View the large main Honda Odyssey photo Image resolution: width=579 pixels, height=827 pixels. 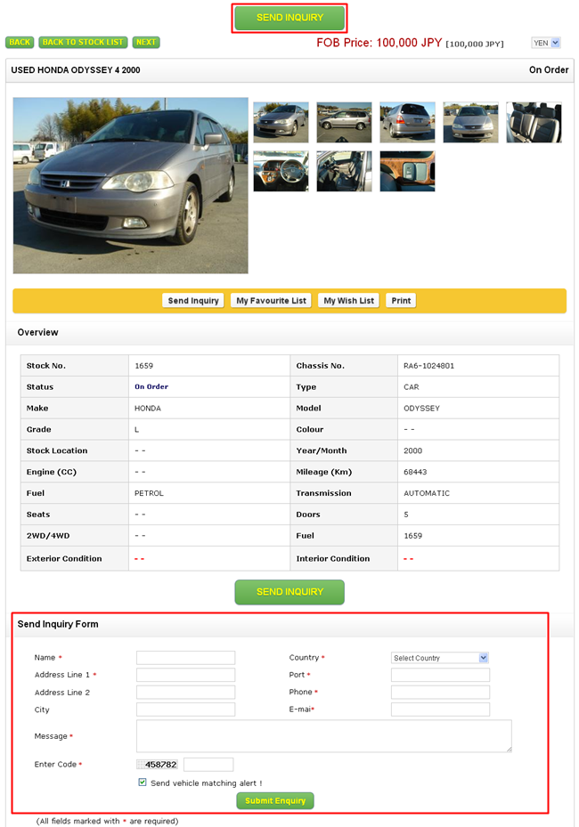click(130, 185)
